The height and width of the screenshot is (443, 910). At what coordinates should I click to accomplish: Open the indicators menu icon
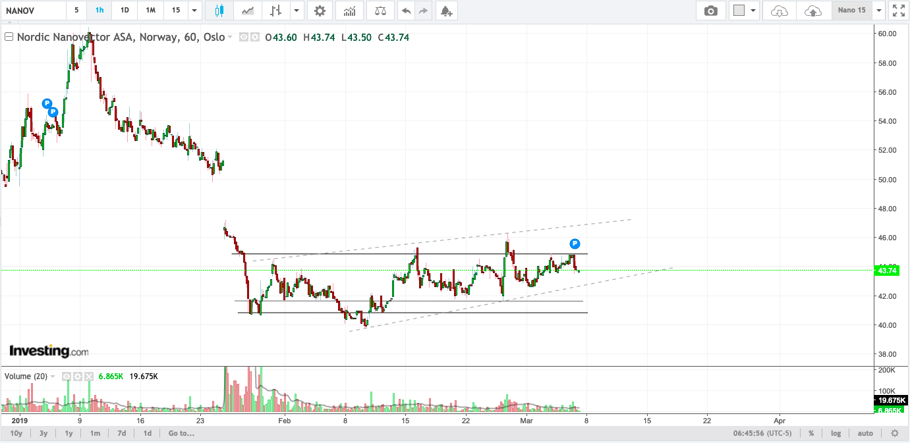coord(349,11)
